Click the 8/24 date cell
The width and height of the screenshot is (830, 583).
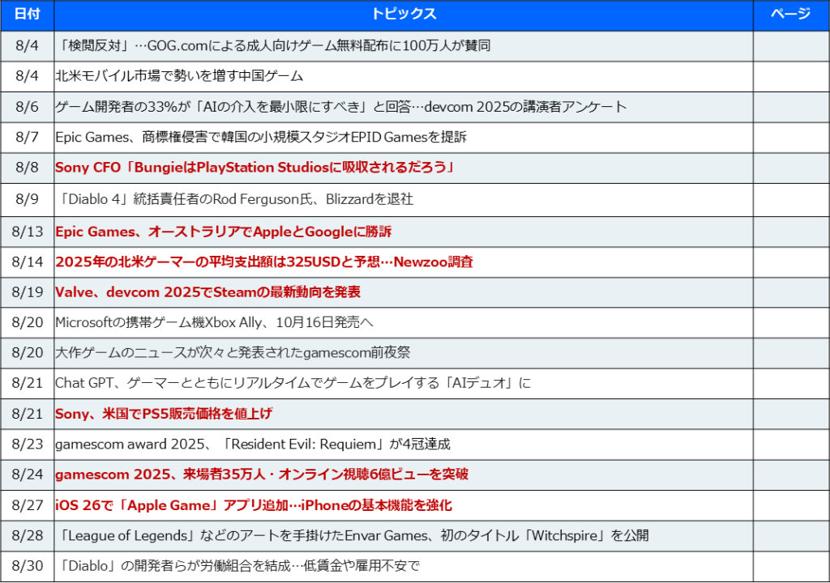27,474
